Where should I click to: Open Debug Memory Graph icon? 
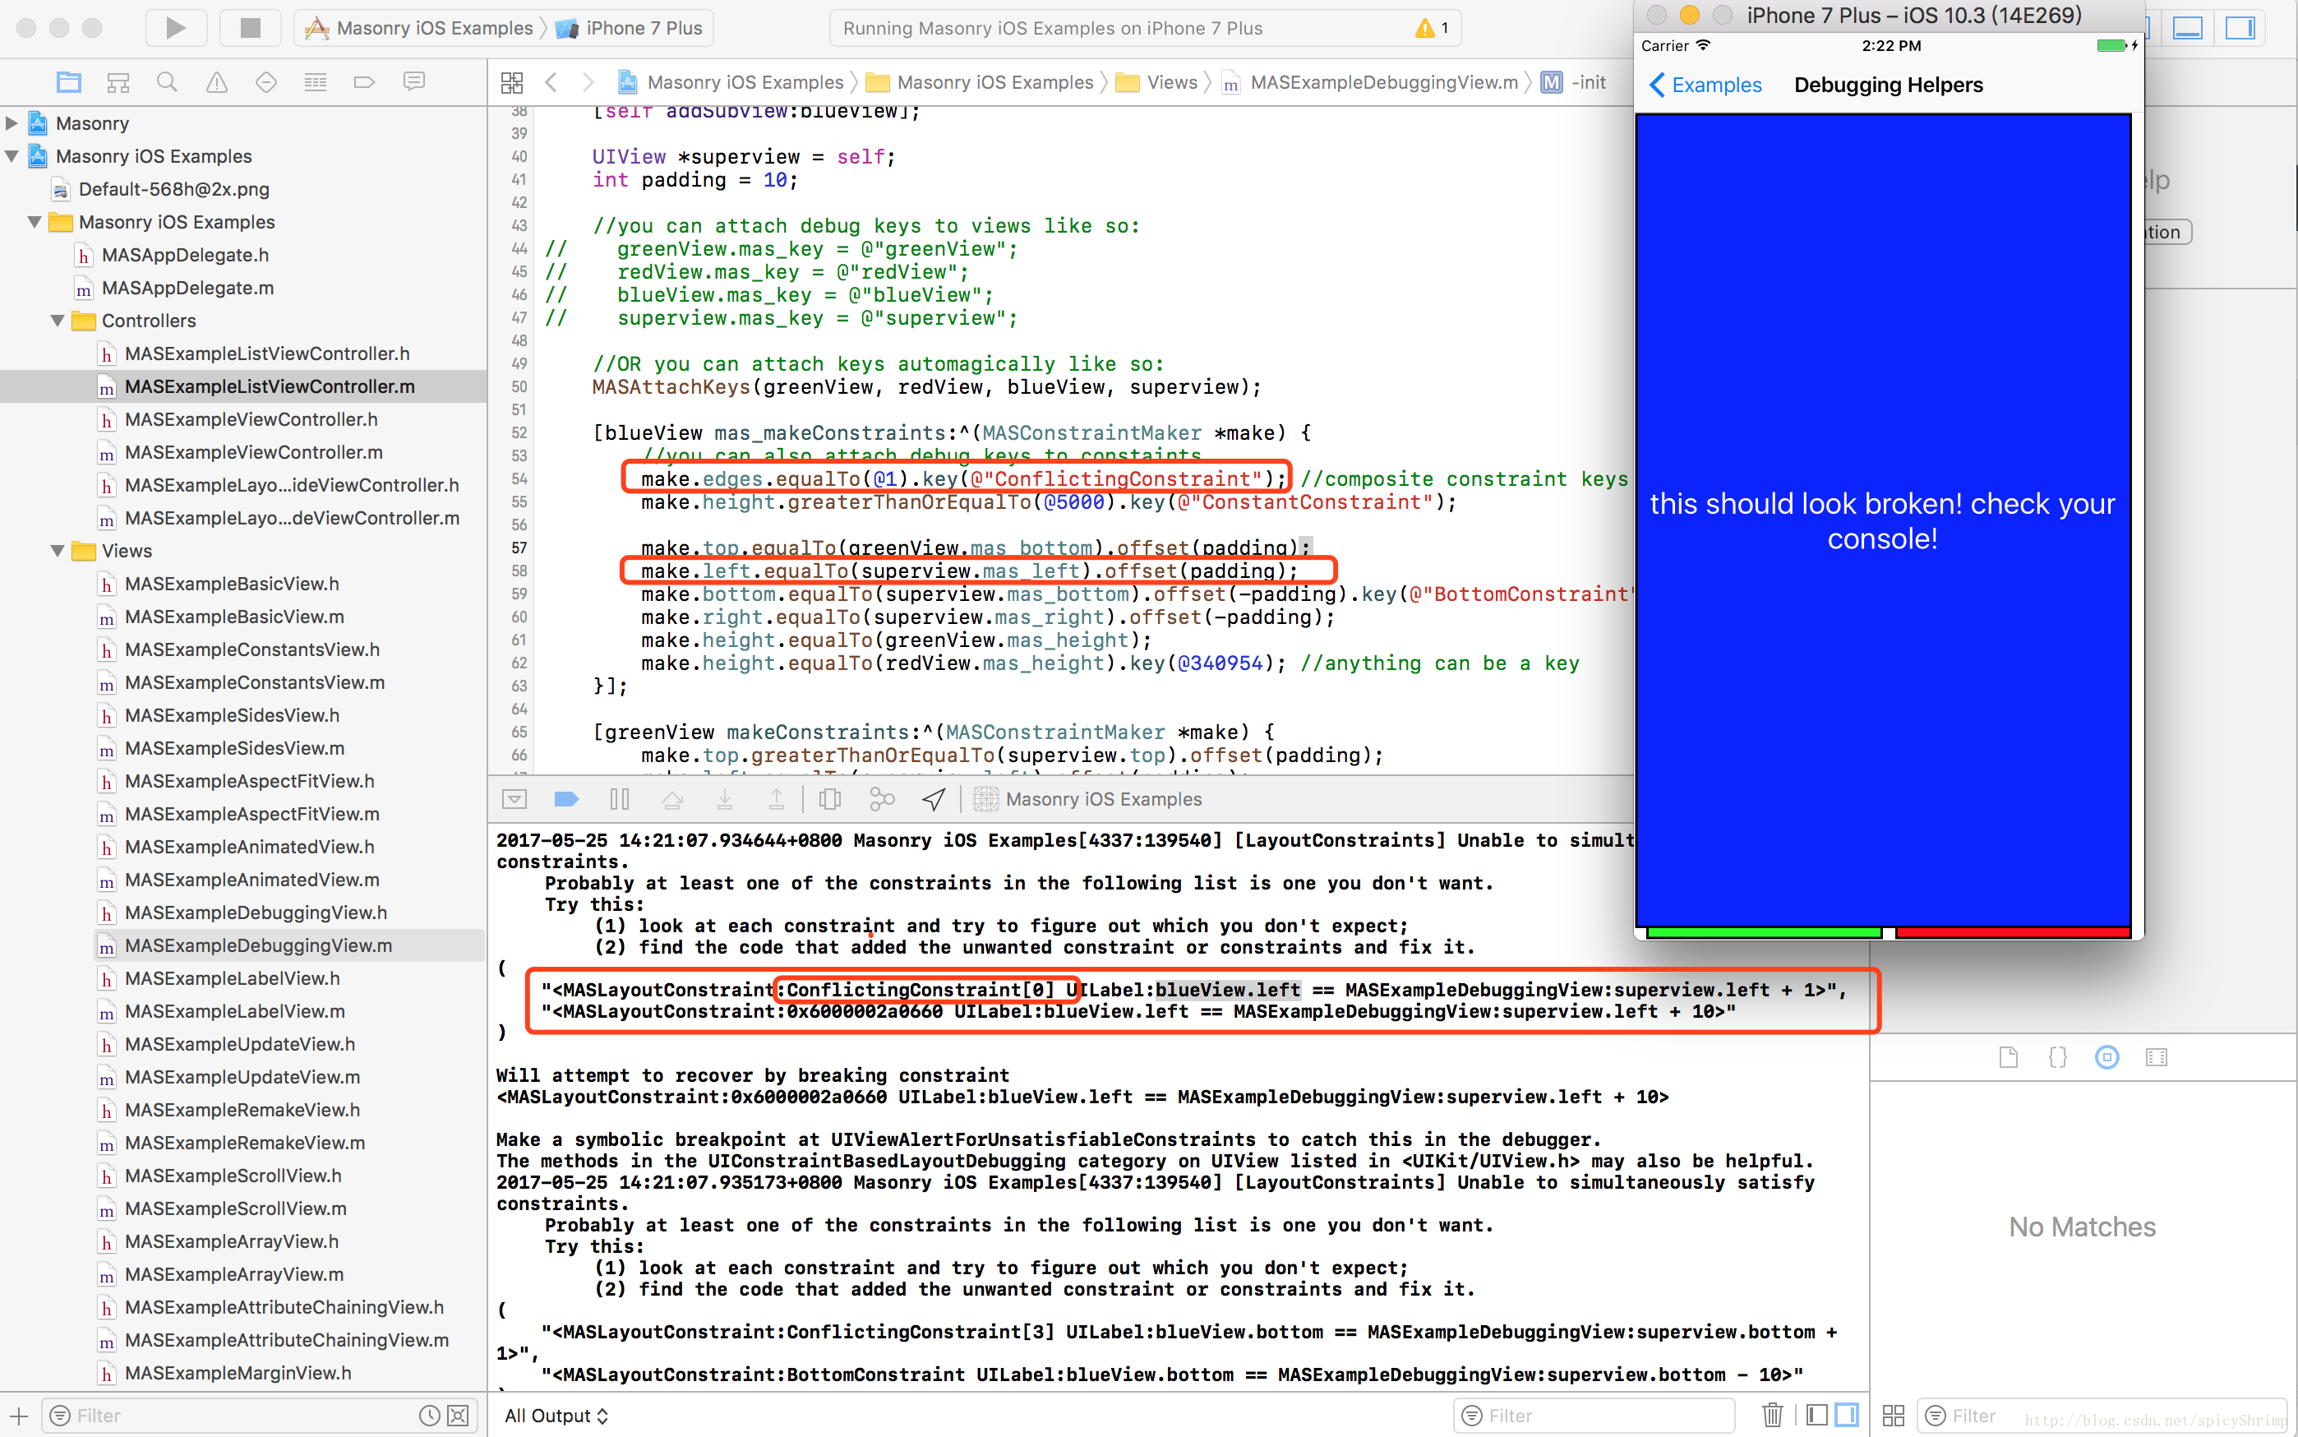click(882, 799)
